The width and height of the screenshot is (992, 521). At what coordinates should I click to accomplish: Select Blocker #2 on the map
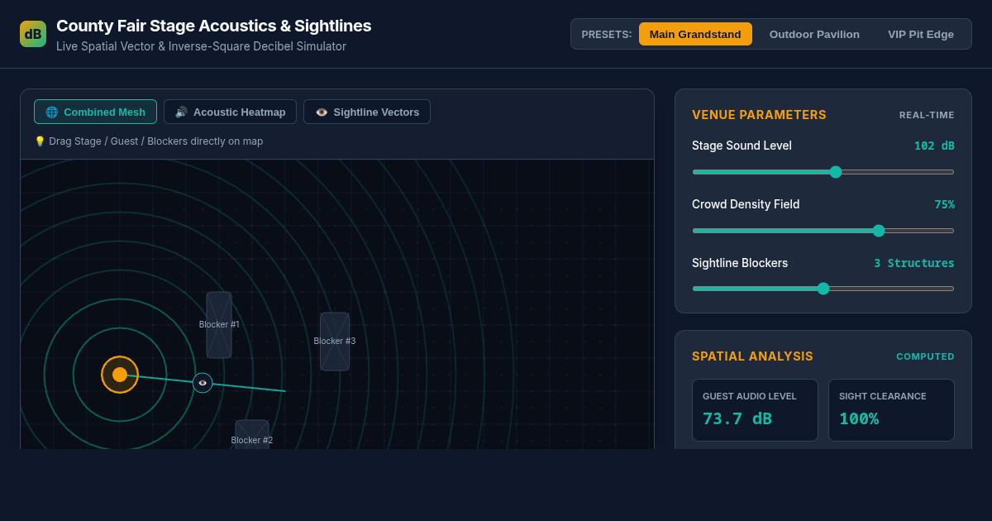[252, 435]
